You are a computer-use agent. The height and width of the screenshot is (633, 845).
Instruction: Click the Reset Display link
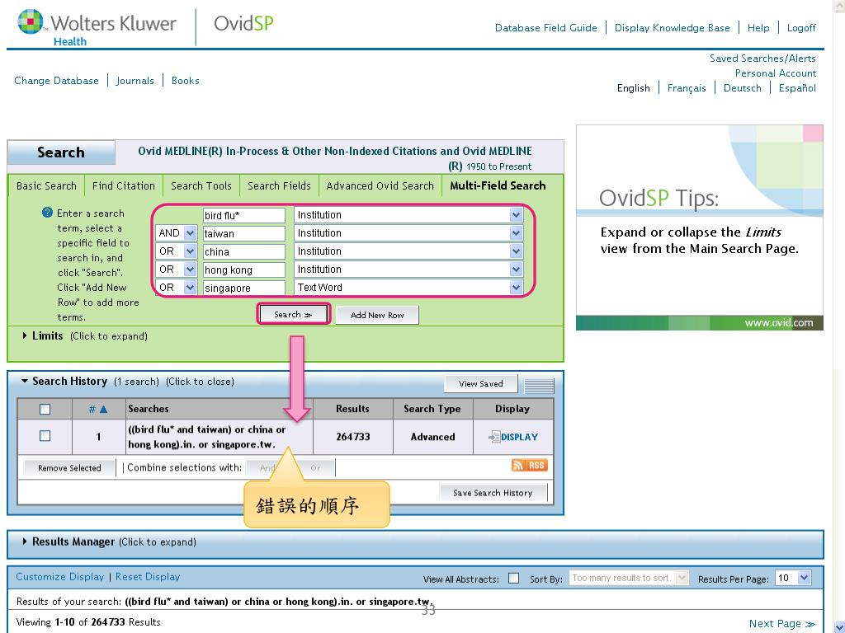148,576
